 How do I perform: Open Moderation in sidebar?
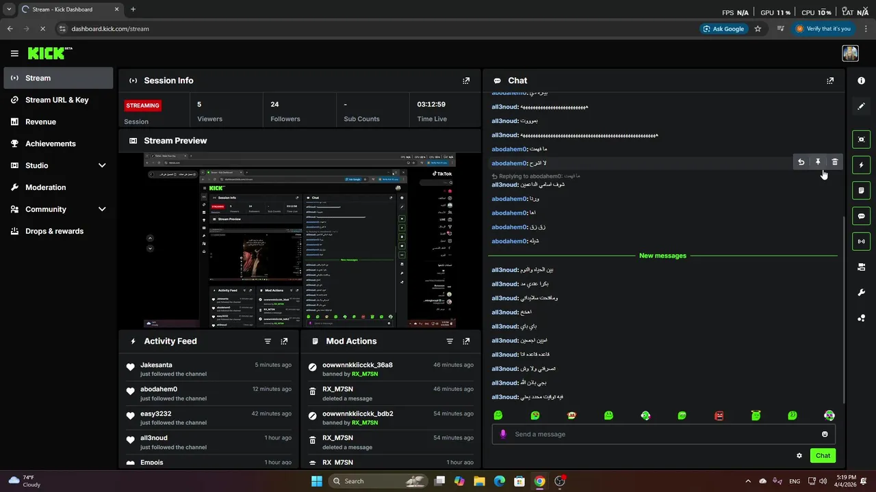click(x=58, y=187)
